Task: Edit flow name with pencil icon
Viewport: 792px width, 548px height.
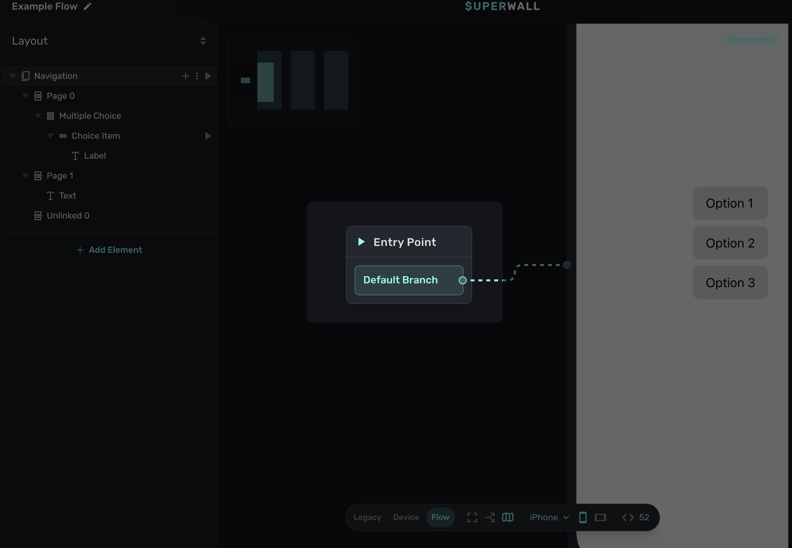Action: coord(88,7)
